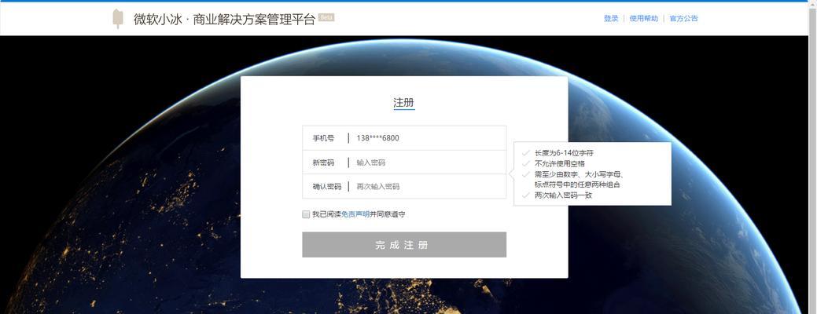Click checkmark icon beside 不允许使用空格

526,163
